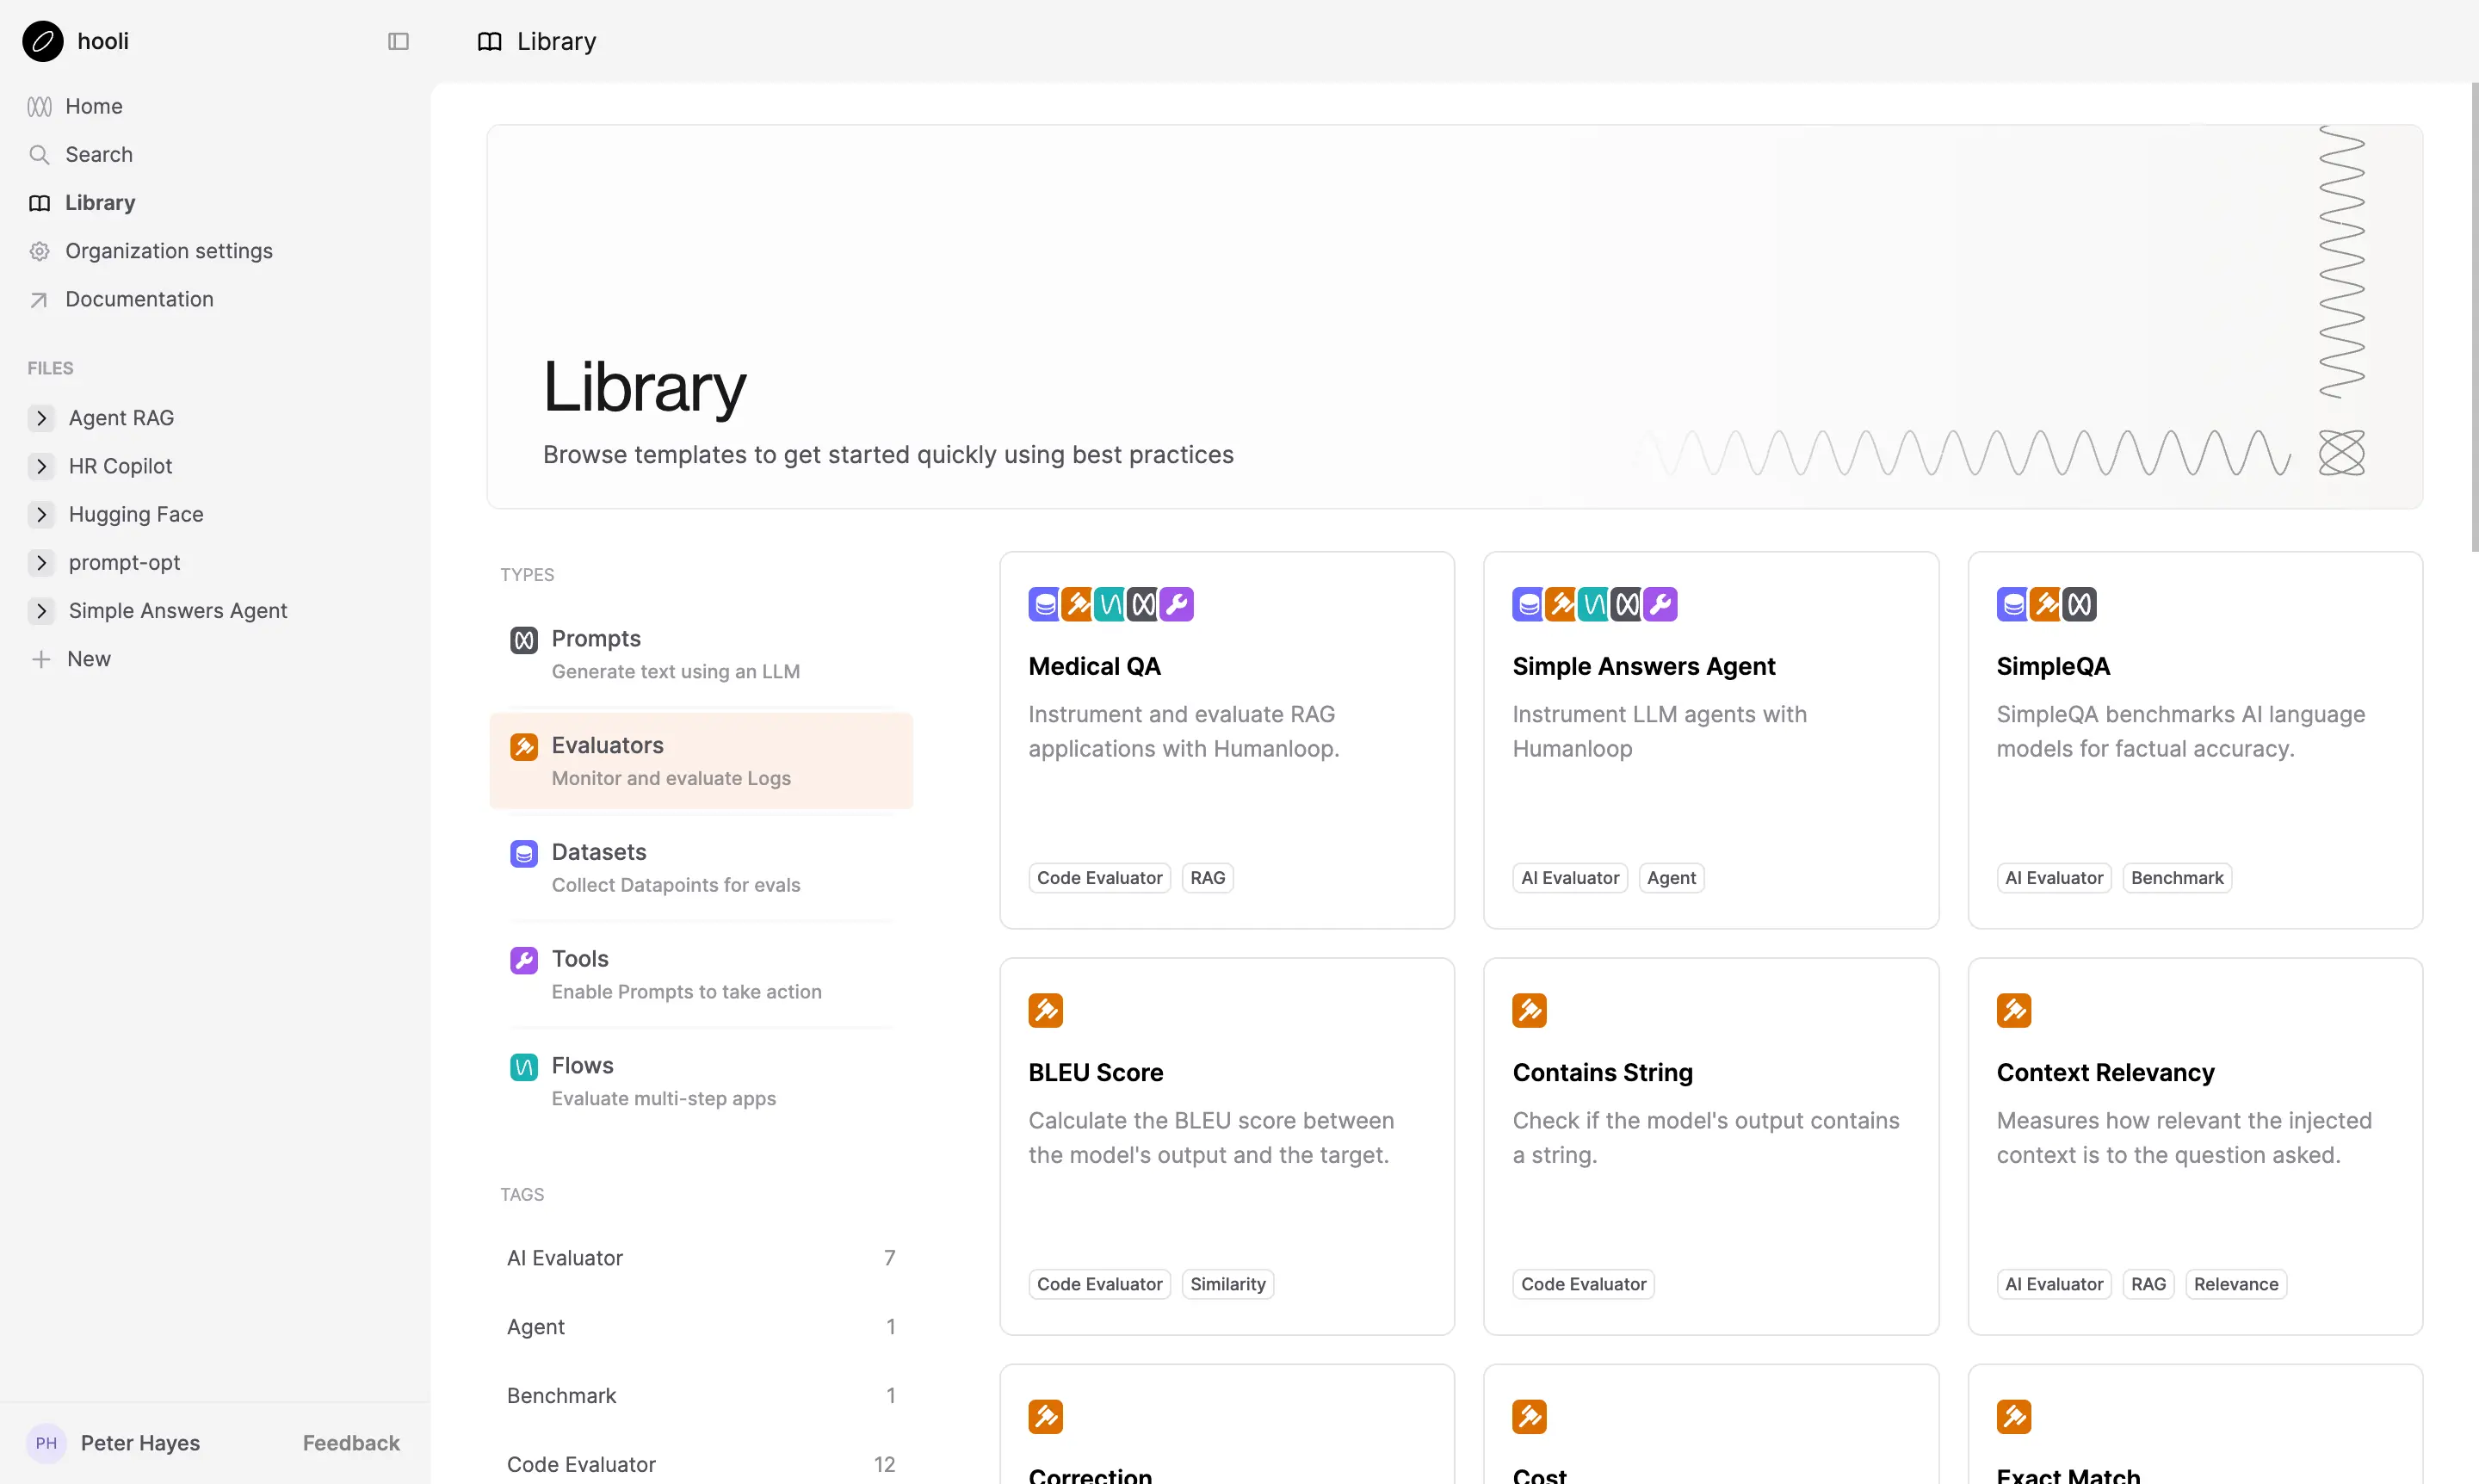Collapse the sidebar panel icon
This screenshot has height=1484, width=2479.
tap(398, 41)
